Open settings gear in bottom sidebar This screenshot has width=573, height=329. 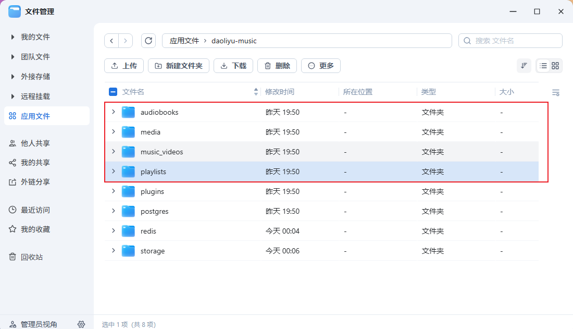click(81, 324)
